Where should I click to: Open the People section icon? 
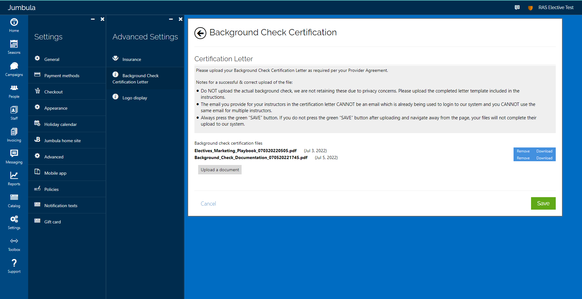pos(14,88)
